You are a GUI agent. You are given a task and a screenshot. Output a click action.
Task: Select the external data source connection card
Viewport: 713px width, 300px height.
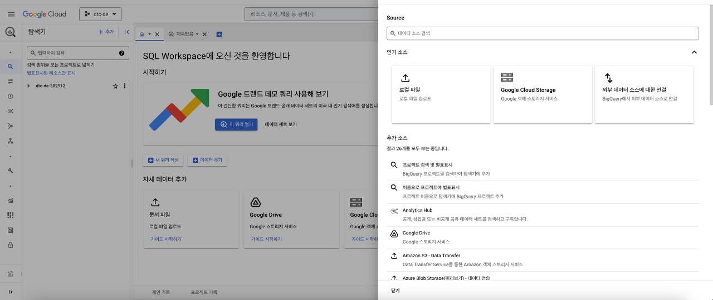[x=644, y=94]
